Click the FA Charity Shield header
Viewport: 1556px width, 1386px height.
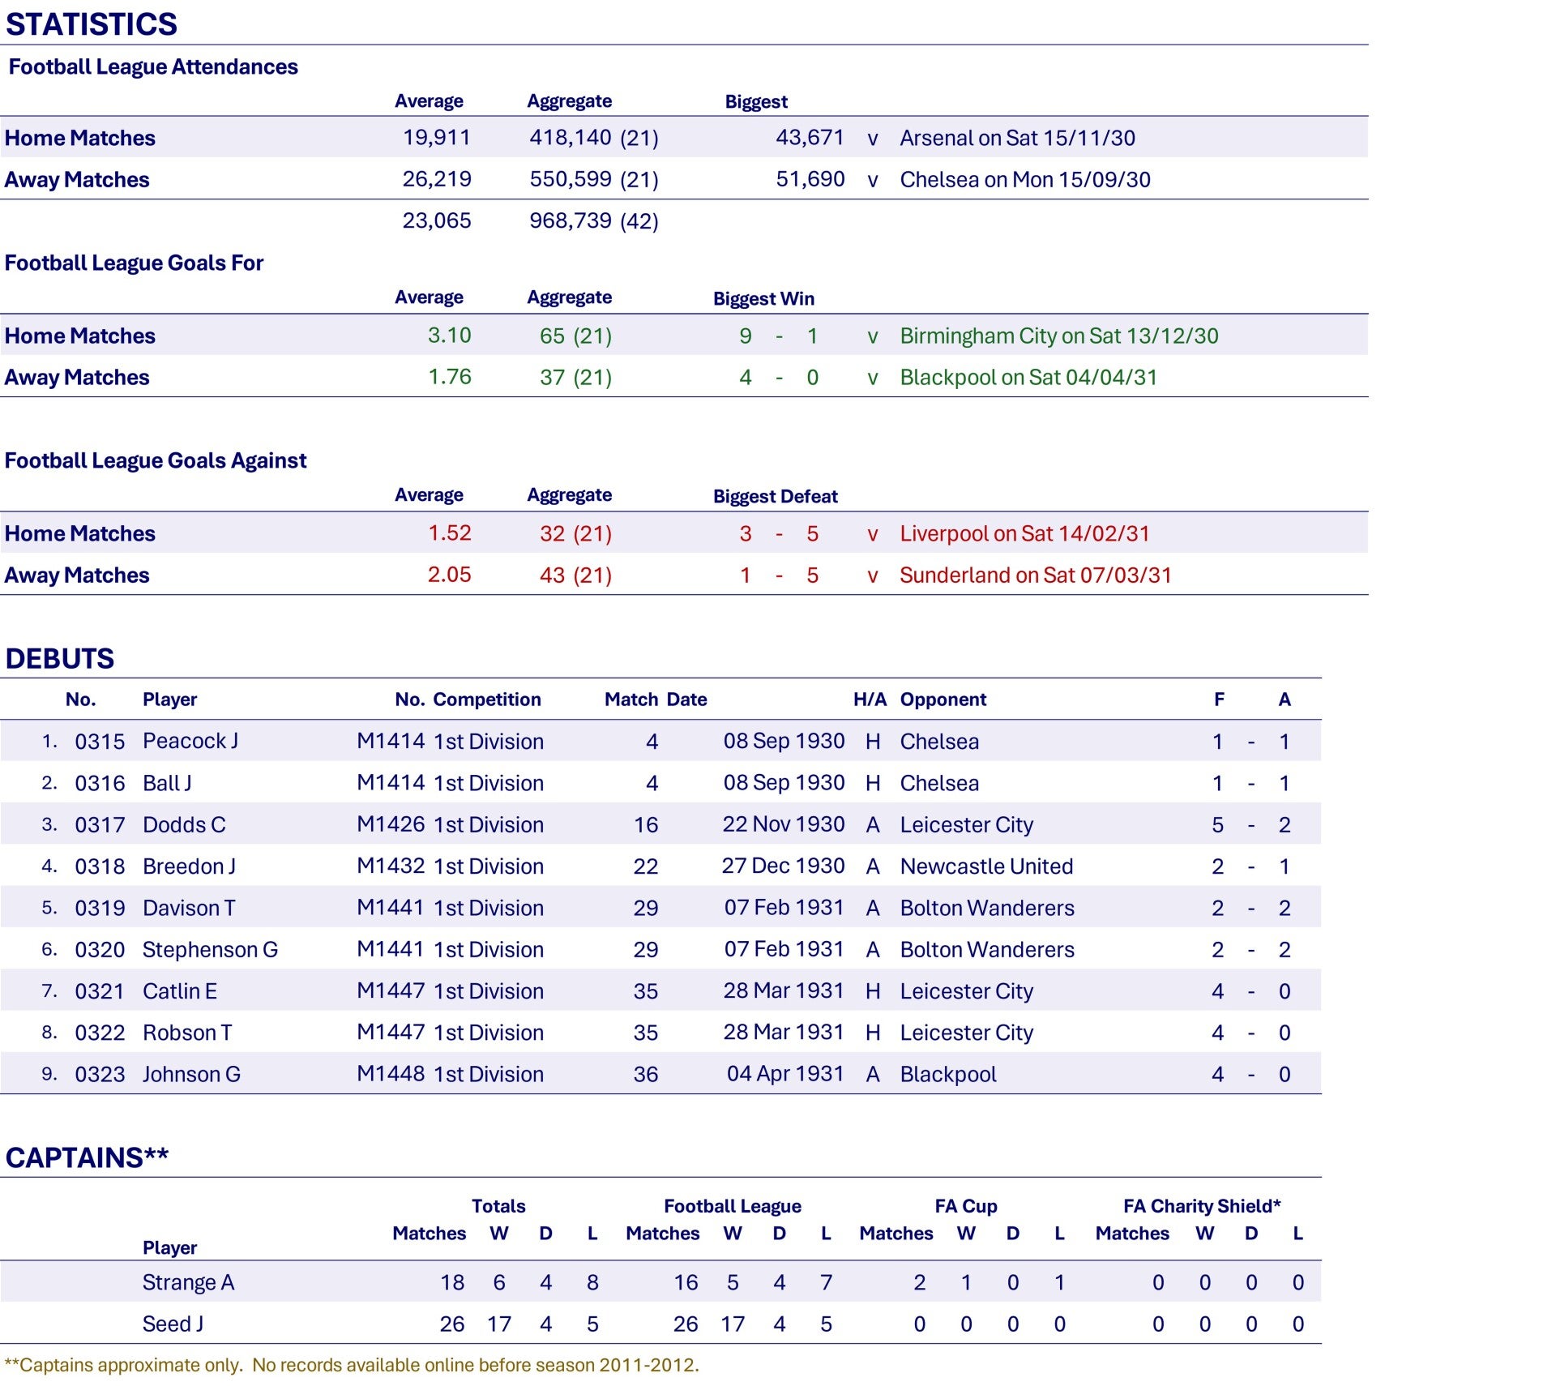[1201, 1206]
